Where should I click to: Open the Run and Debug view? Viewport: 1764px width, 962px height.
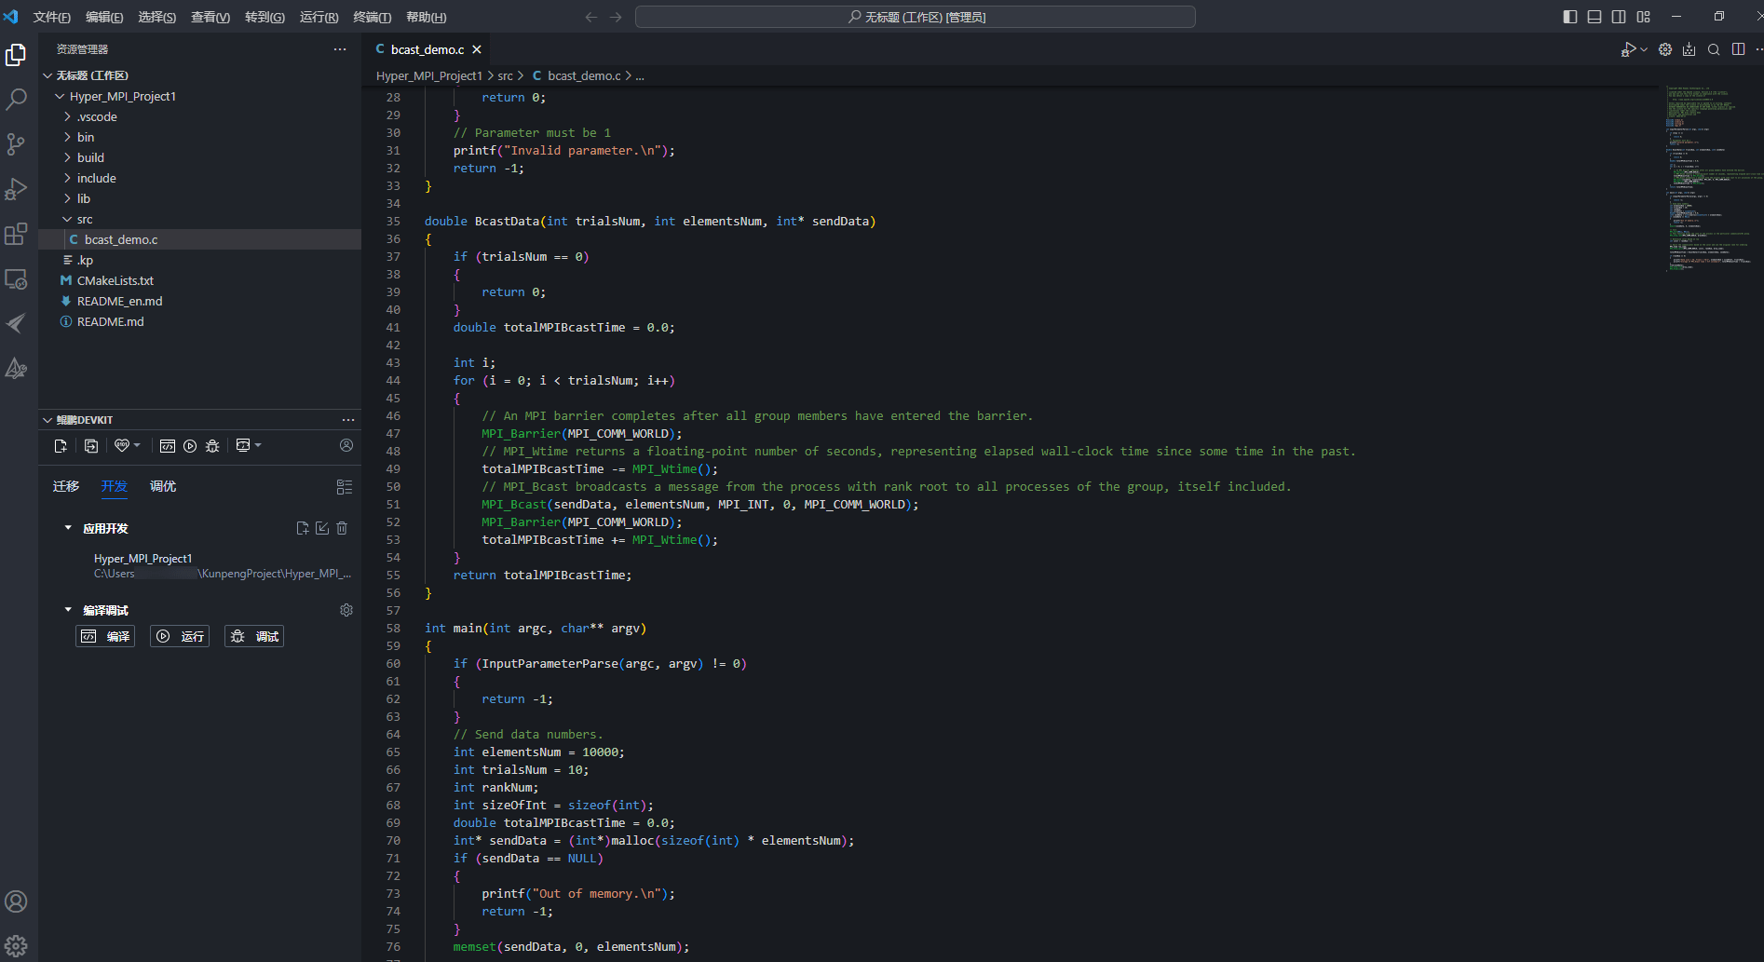point(16,189)
